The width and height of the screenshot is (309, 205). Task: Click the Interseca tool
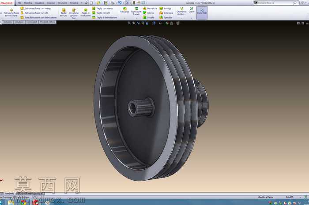pos(166,13)
